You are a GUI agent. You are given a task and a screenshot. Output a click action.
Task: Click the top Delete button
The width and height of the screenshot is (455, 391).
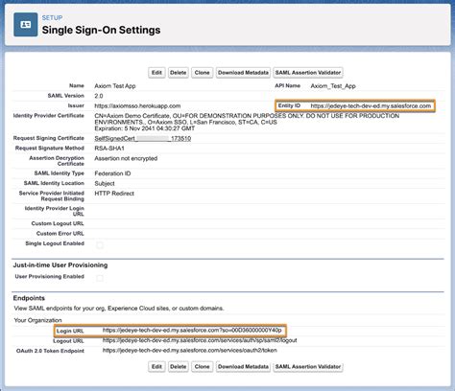coord(179,73)
